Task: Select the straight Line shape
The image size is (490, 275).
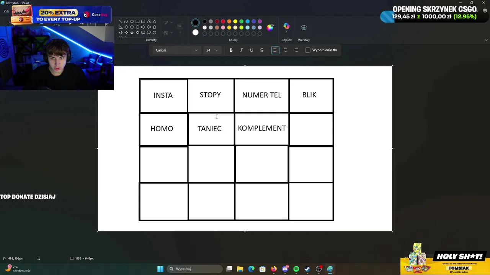Action: pyautogui.click(x=121, y=21)
